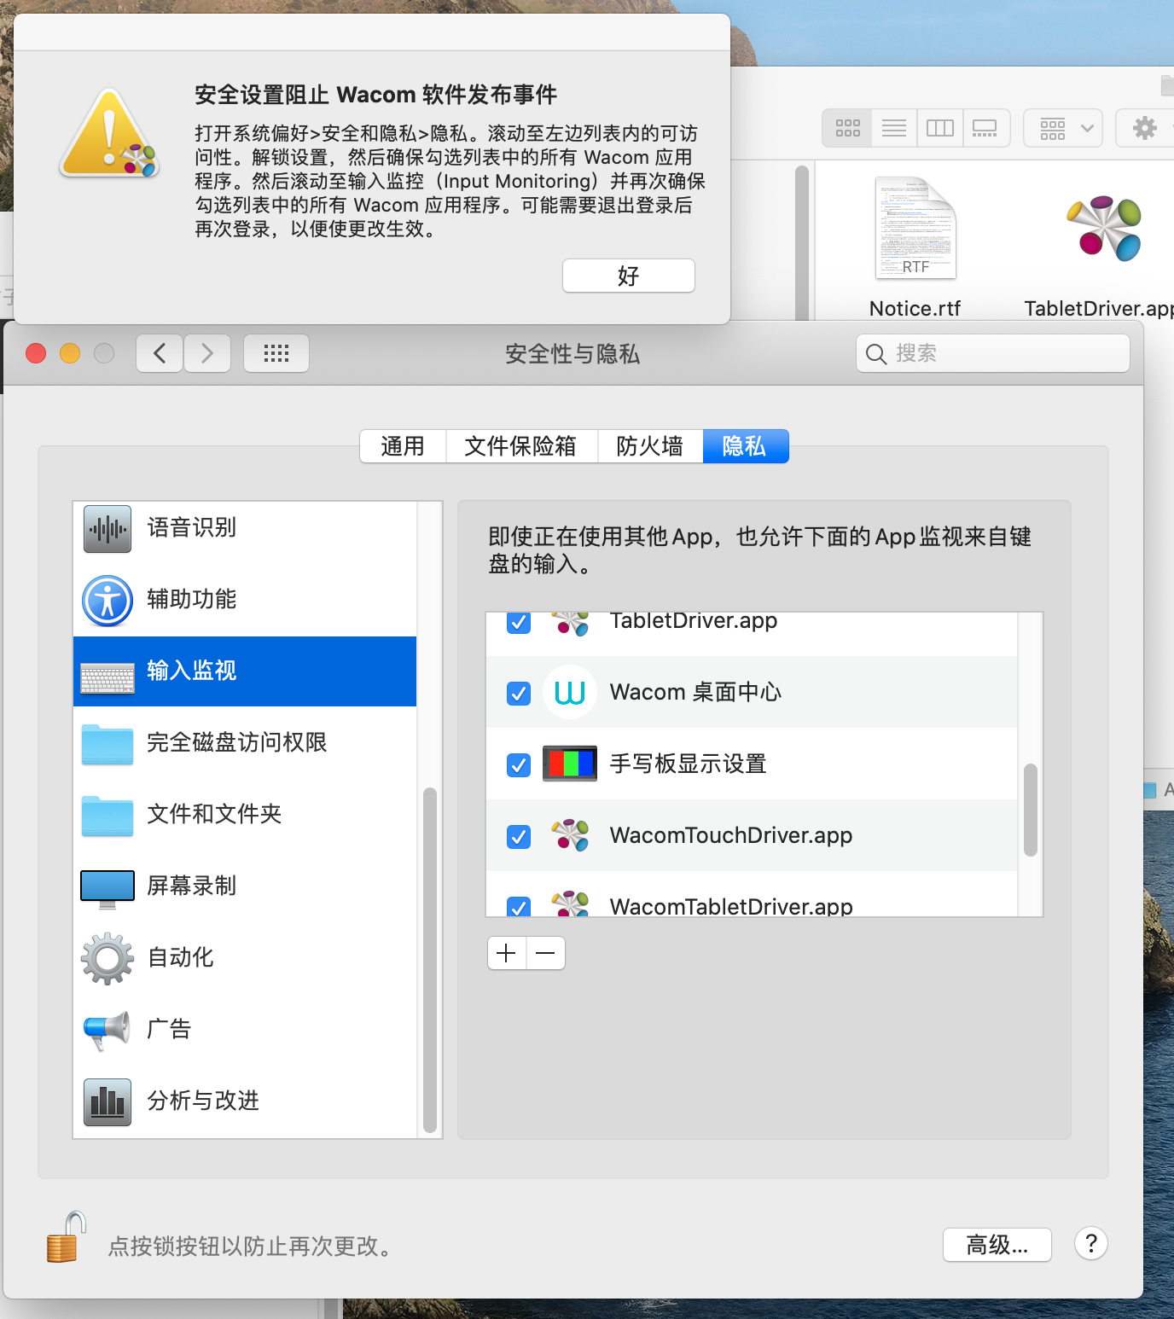This screenshot has width=1174, height=1319.
Task: Click the keyboard icon for input monitoring
Action: 108,677
